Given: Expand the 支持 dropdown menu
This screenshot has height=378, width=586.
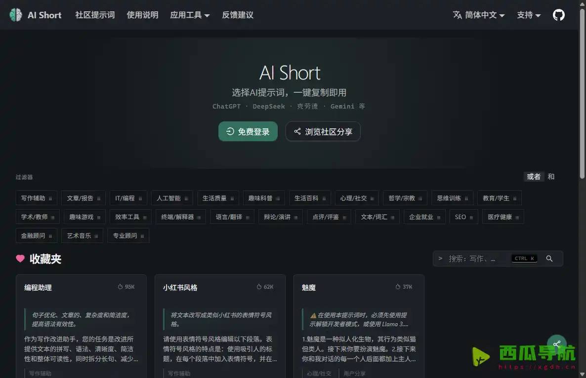Looking at the screenshot, I should point(529,15).
